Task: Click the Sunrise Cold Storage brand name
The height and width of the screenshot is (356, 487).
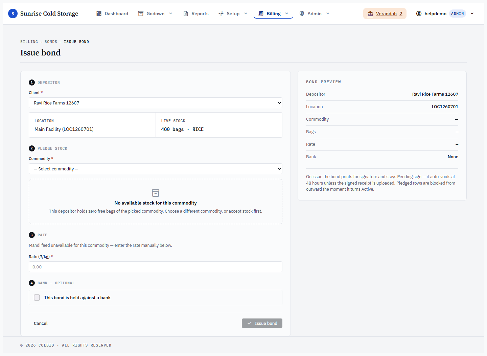Action: tap(49, 14)
